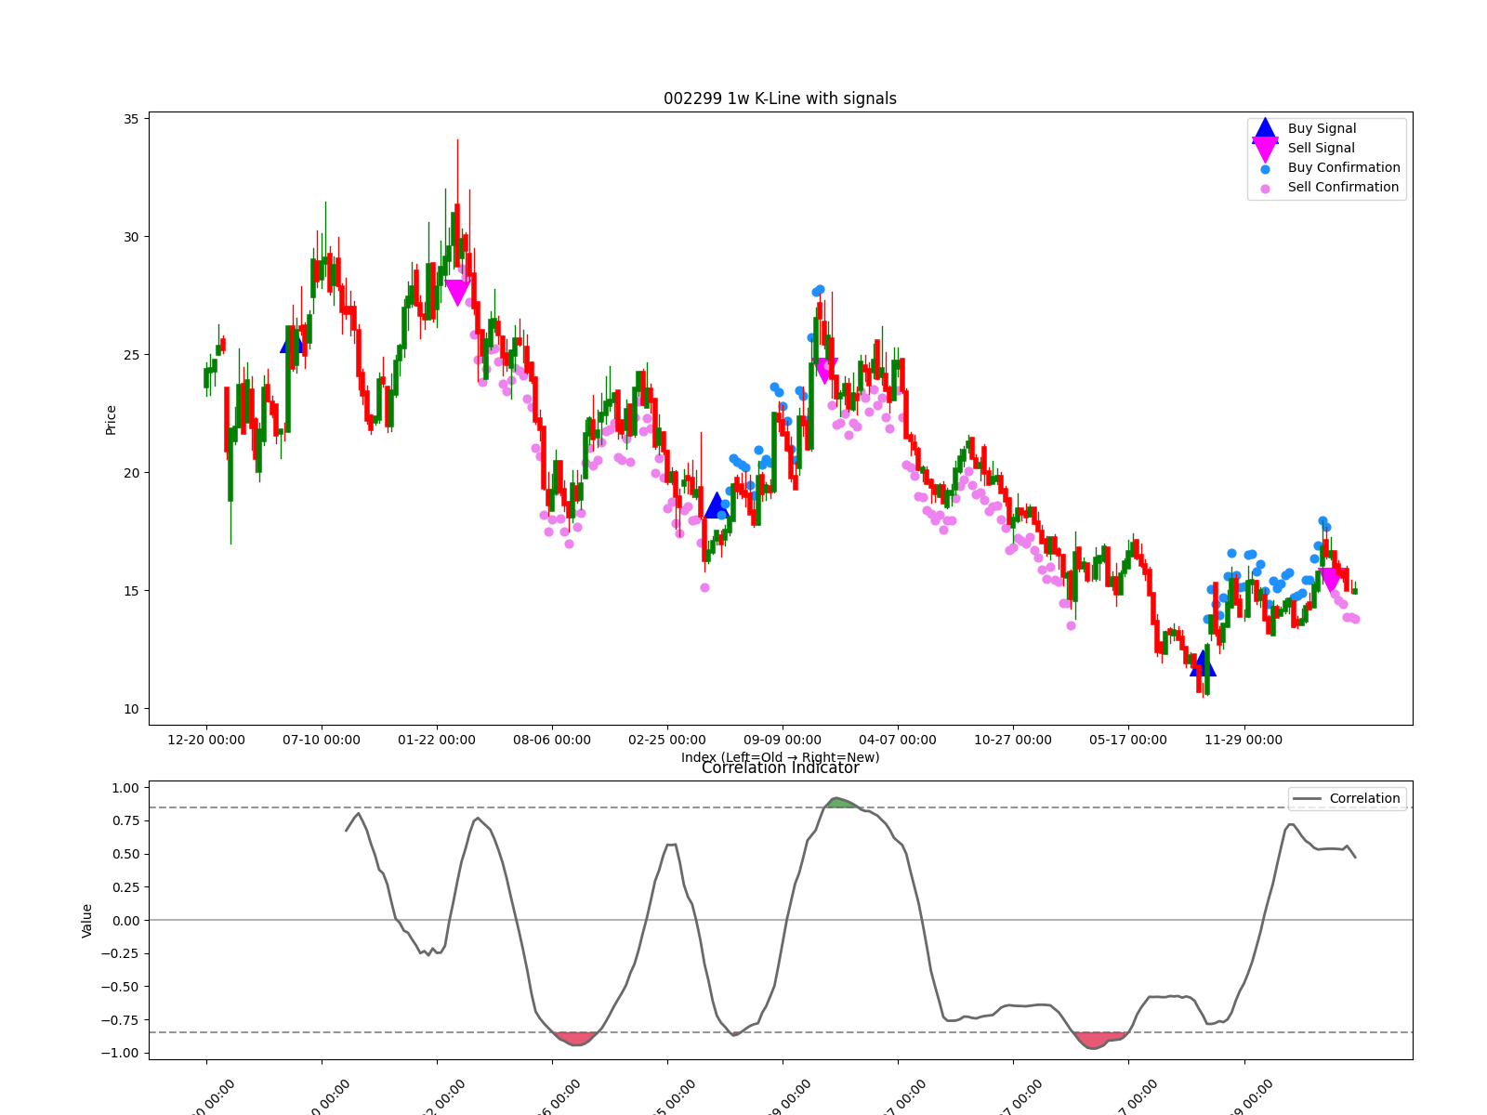Click the highest buy confirmation dot near price 27.7

820,290
